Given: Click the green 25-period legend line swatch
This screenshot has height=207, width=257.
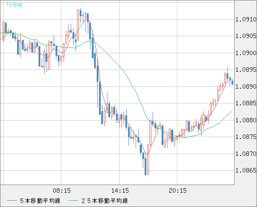Looking at the screenshot, I should click(x=73, y=201).
